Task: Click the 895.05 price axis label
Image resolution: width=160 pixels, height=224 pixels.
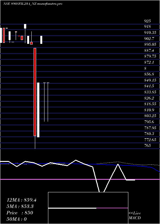Action: click(x=150, y=44)
